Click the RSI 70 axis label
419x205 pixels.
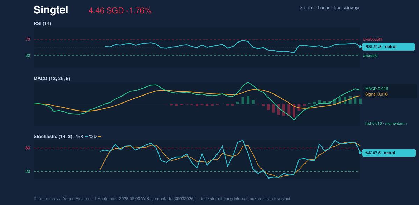tap(28, 39)
